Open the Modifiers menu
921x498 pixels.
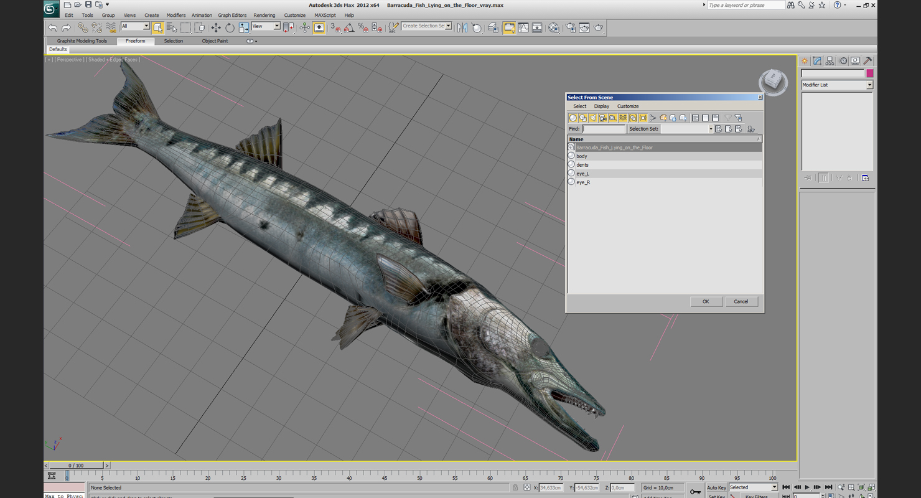pyautogui.click(x=176, y=15)
